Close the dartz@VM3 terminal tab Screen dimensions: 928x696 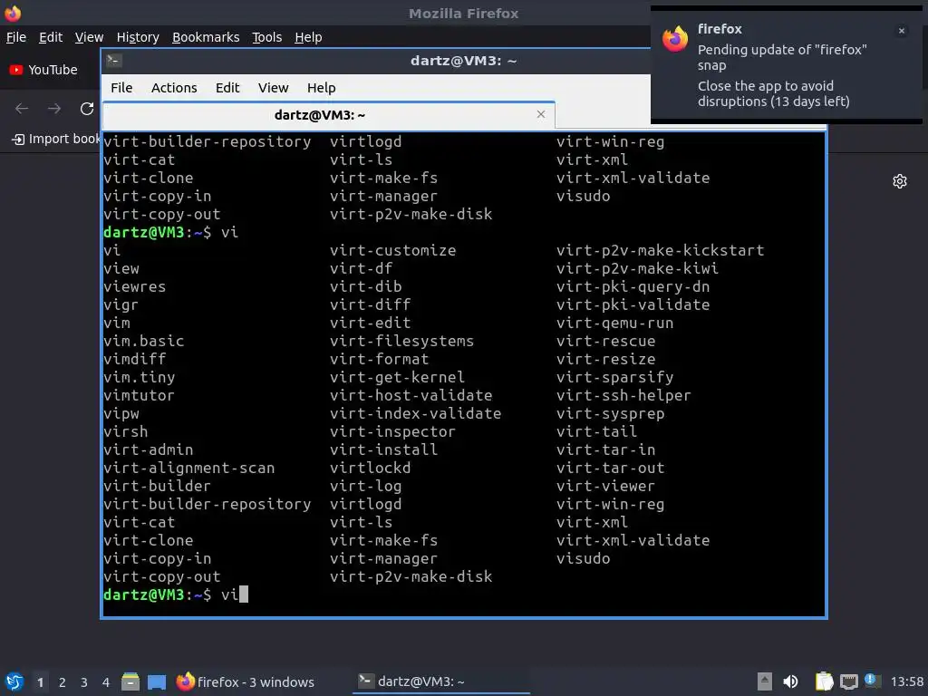coord(541,114)
